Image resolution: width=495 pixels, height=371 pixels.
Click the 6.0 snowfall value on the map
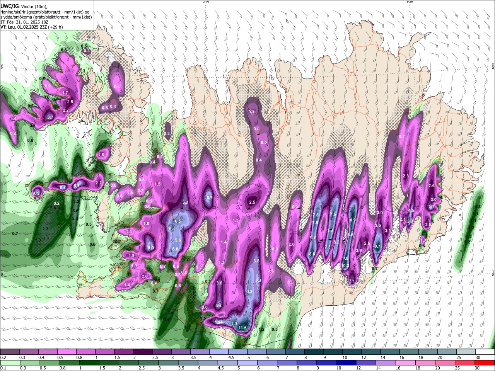tap(175, 249)
